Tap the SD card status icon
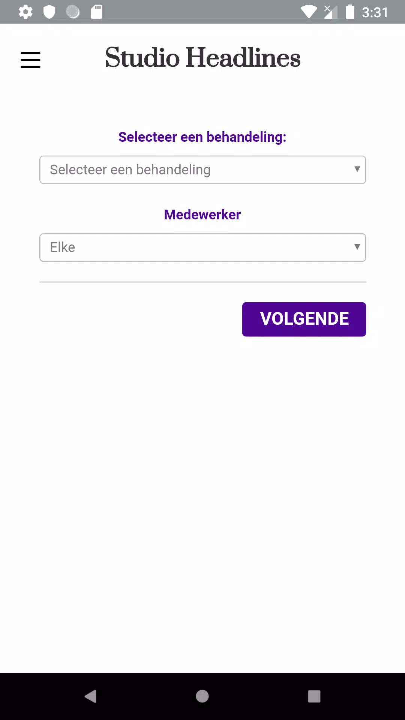 coord(96,12)
